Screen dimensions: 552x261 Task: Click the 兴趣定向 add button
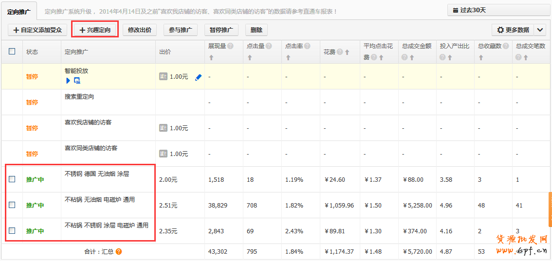(x=95, y=30)
